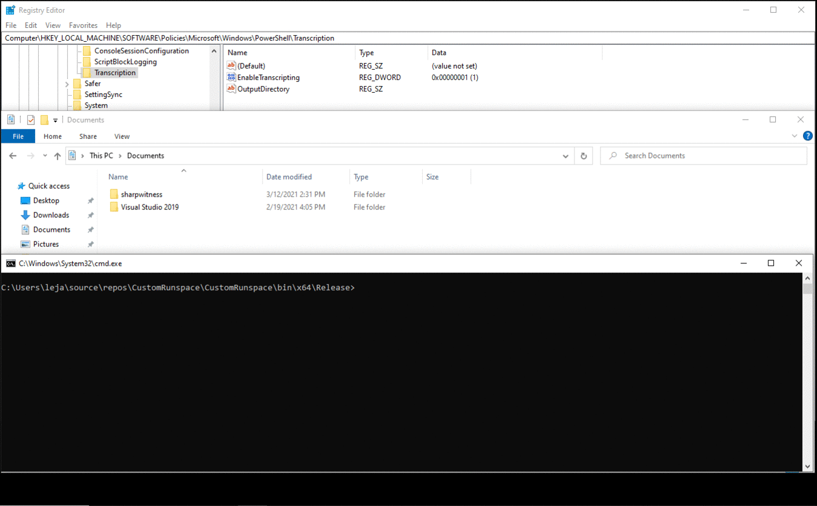Screen dimensions: 817x506
Task: Click the ScriptBlockLogging key folder icon
Action: (87, 62)
